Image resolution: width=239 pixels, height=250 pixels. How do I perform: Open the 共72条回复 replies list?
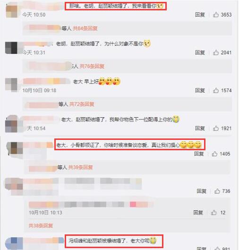point(82,104)
